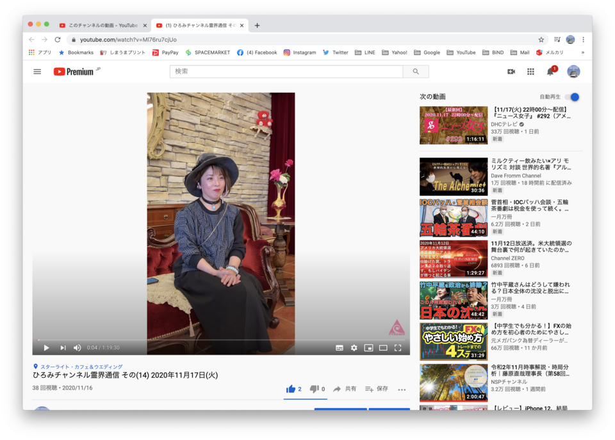Enter fullscreen mode
Image resolution: width=615 pixels, height=440 pixels.
(398, 348)
